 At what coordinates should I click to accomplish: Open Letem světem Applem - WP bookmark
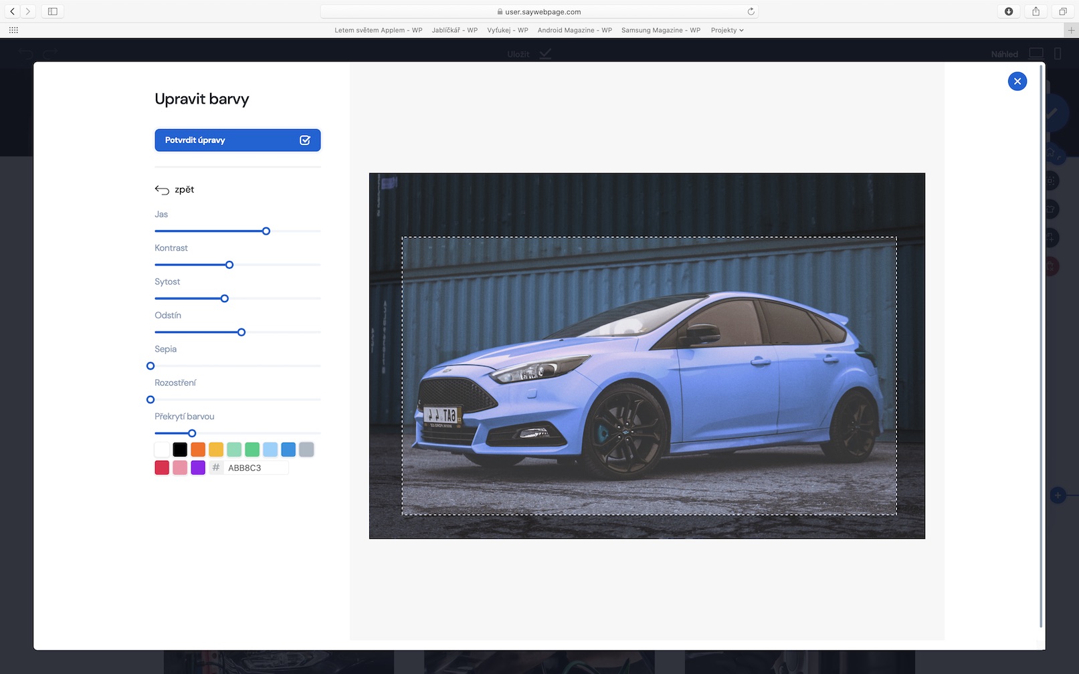coord(379,30)
